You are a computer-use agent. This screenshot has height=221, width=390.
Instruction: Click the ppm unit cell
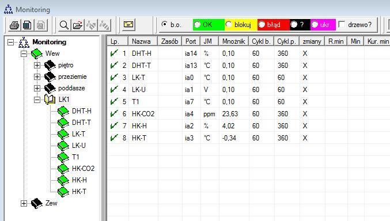(209, 114)
